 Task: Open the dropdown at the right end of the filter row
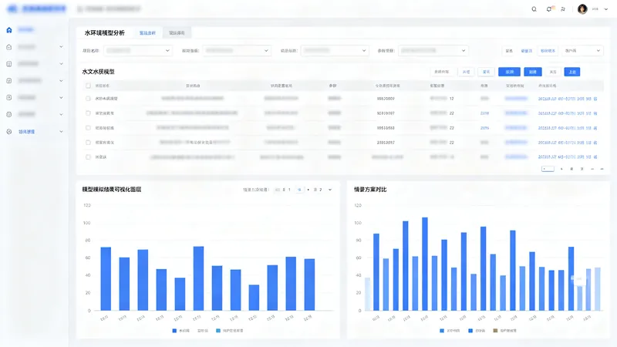(x=582, y=51)
